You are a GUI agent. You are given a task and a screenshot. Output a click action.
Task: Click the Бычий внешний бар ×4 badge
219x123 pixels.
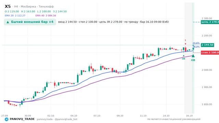(x=30, y=22)
